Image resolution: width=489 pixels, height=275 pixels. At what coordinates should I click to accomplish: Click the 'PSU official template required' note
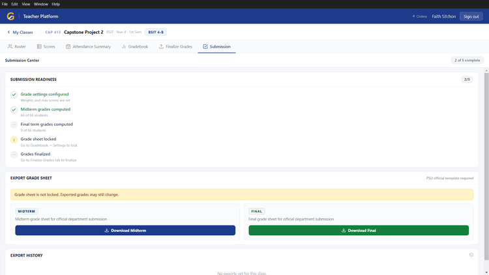[x=450, y=179]
